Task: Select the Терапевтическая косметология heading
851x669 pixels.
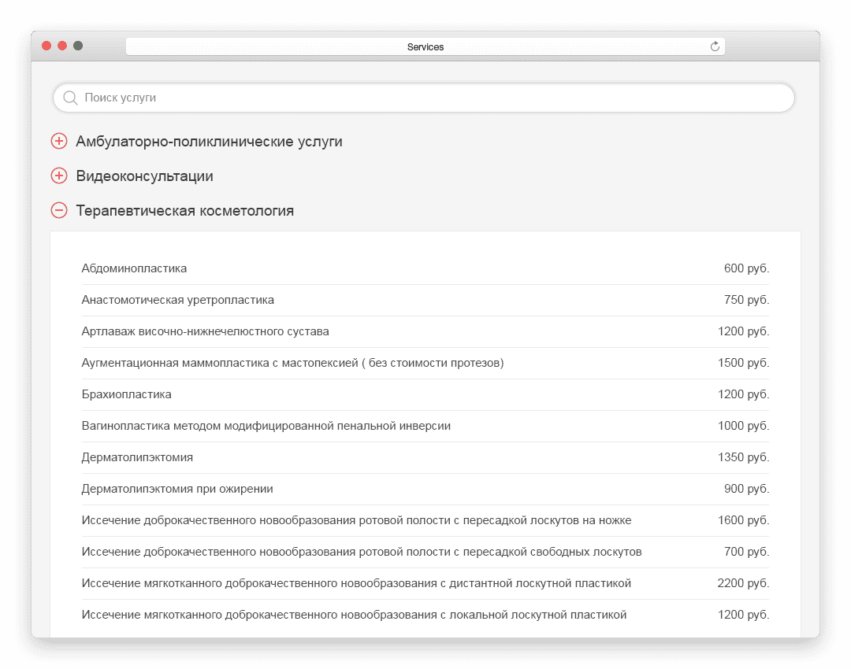Action: [x=184, y=211]
